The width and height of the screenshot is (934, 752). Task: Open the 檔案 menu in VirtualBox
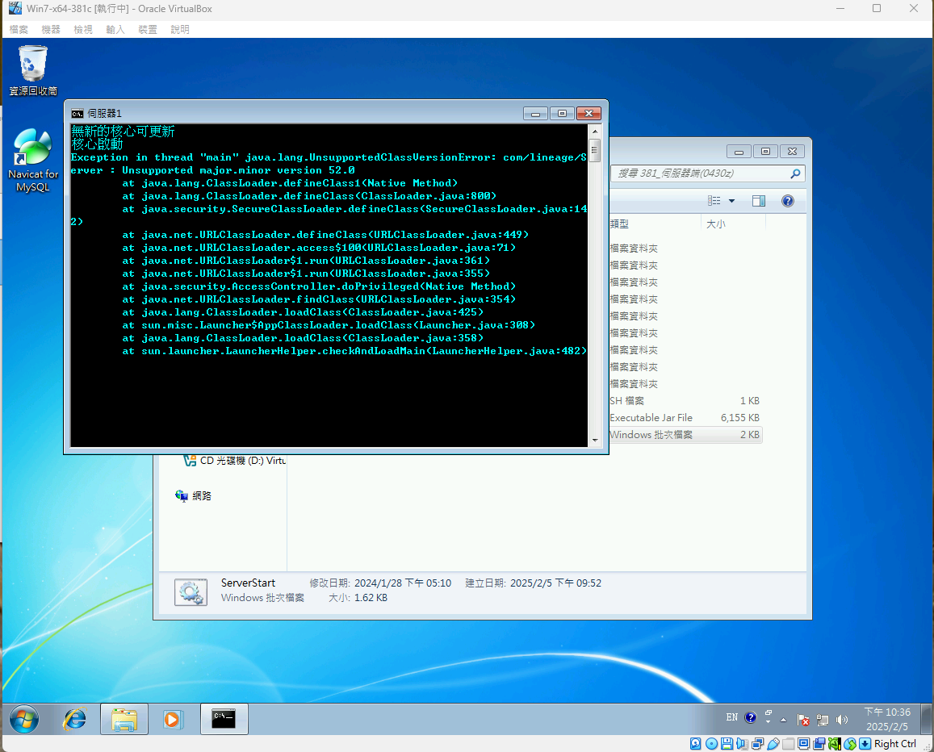tap(19, 29)
